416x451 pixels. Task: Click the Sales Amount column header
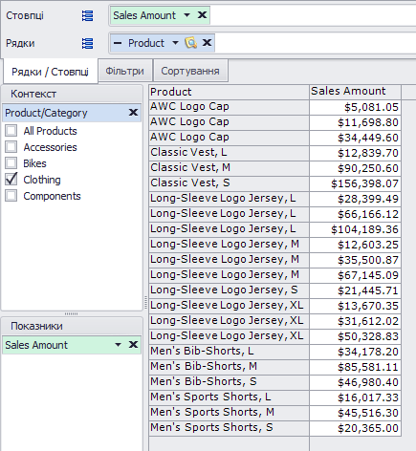355,92
